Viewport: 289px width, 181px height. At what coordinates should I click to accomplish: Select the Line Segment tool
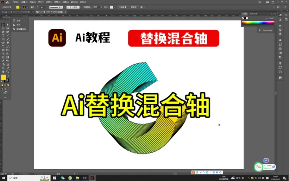(x=8, y=36)
